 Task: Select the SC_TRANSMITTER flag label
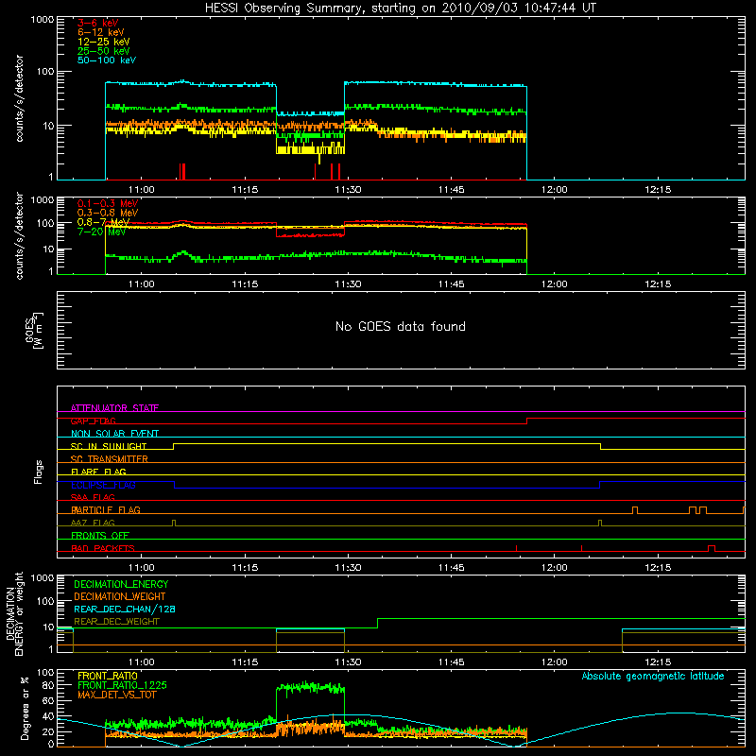(x=109, y=459)
